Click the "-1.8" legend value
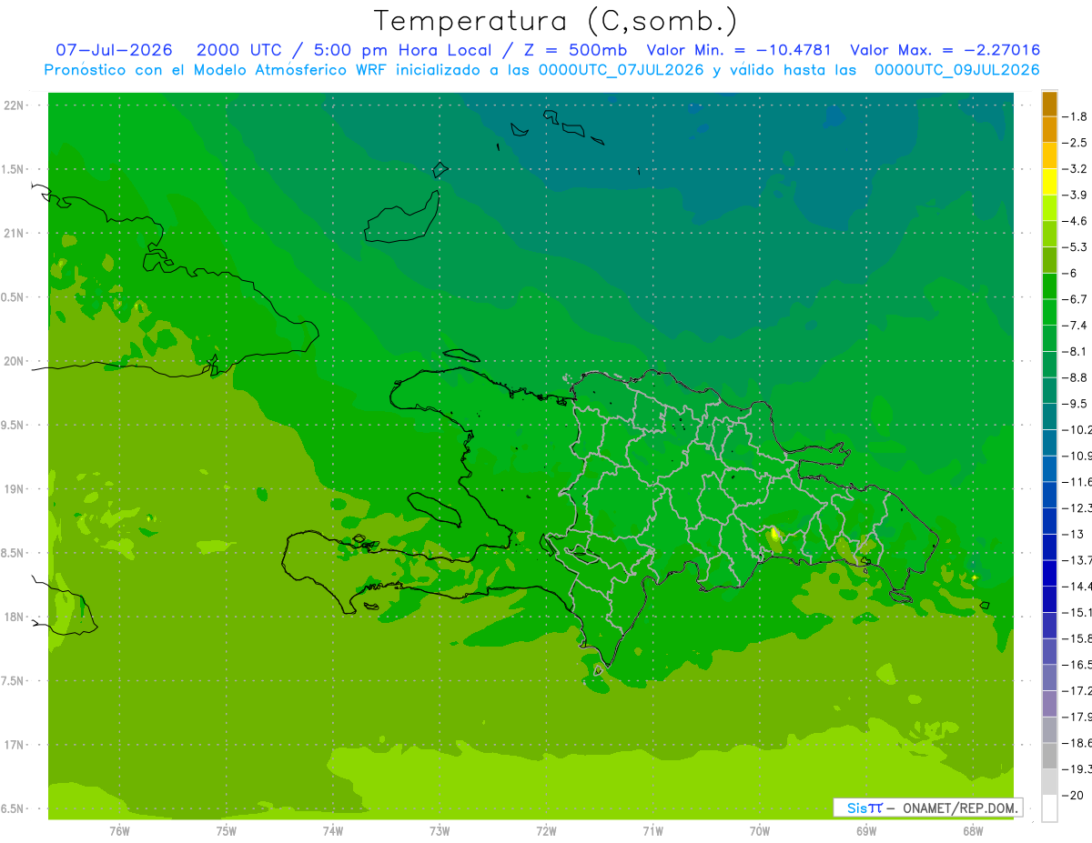The image size is (1092, 843). 1076,117
